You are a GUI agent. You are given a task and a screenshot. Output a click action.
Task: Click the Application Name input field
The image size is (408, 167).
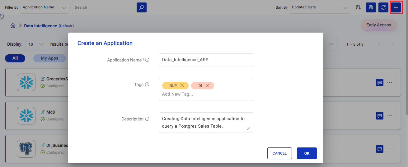(x=206, y=60)
